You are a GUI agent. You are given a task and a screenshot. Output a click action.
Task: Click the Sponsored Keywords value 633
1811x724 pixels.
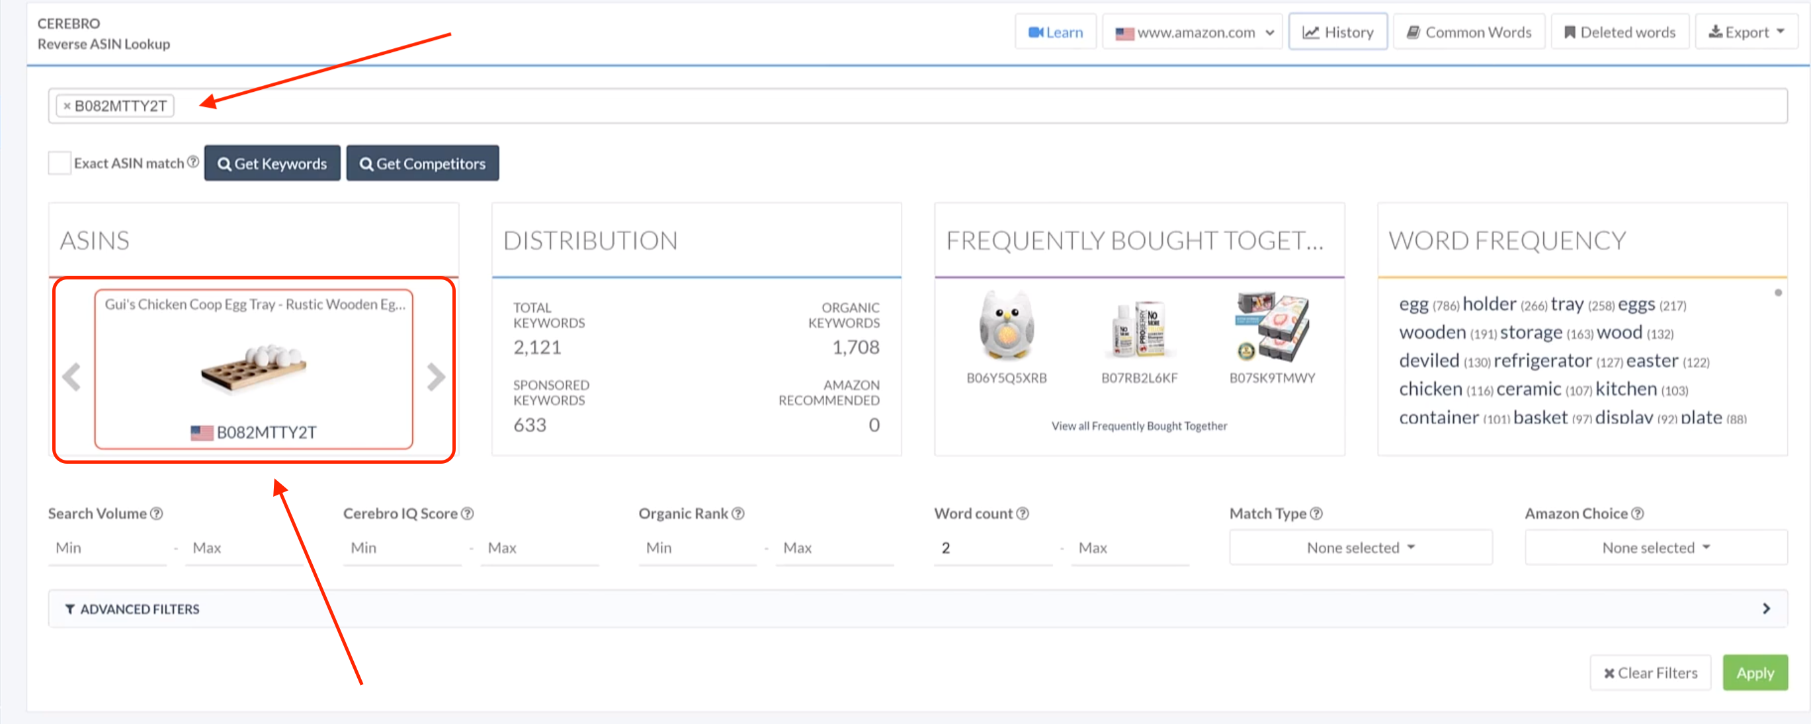point(529,425)
